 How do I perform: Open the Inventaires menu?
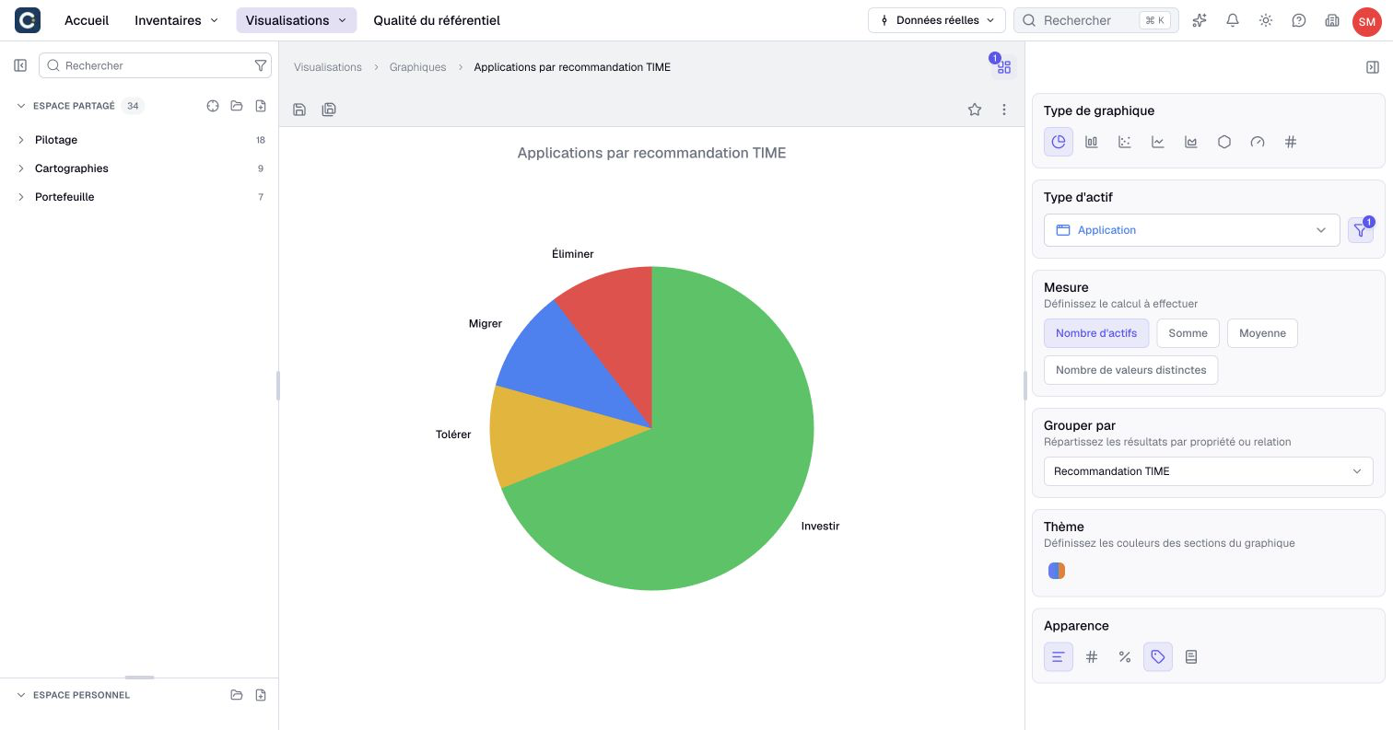coord(177,20)
